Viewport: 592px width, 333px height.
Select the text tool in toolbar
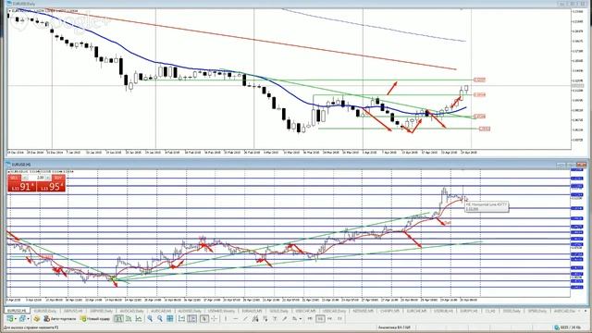tap(275, 319)
